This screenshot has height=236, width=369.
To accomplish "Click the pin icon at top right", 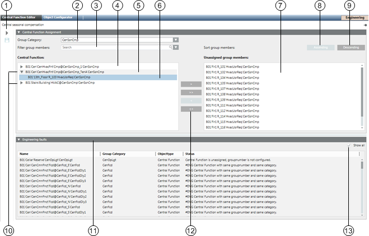I will pyautogui.click(x=365, y=25).
